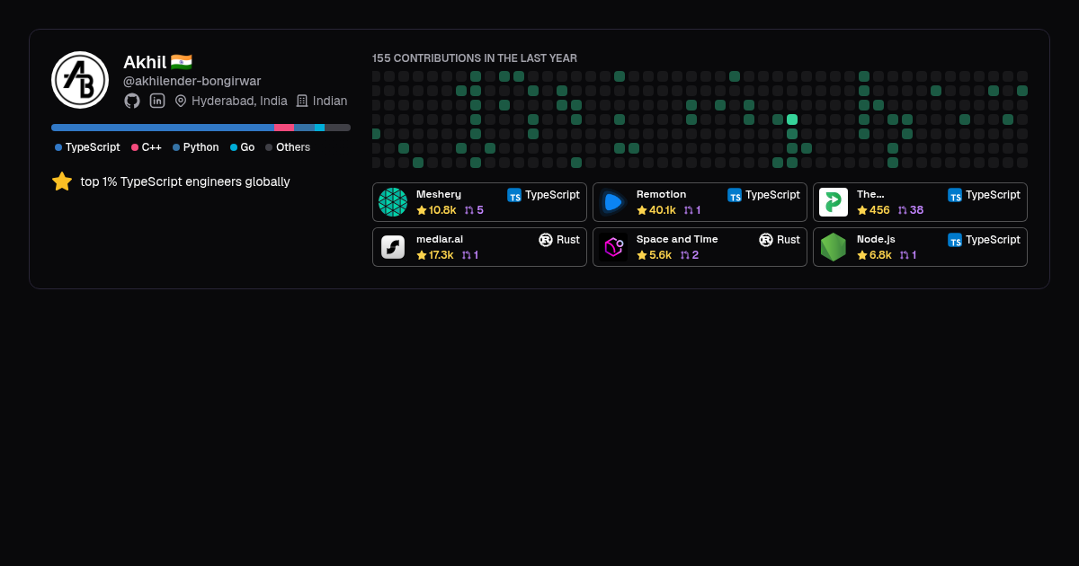Click the pink C++ segment of the language bar

[284, 128]
